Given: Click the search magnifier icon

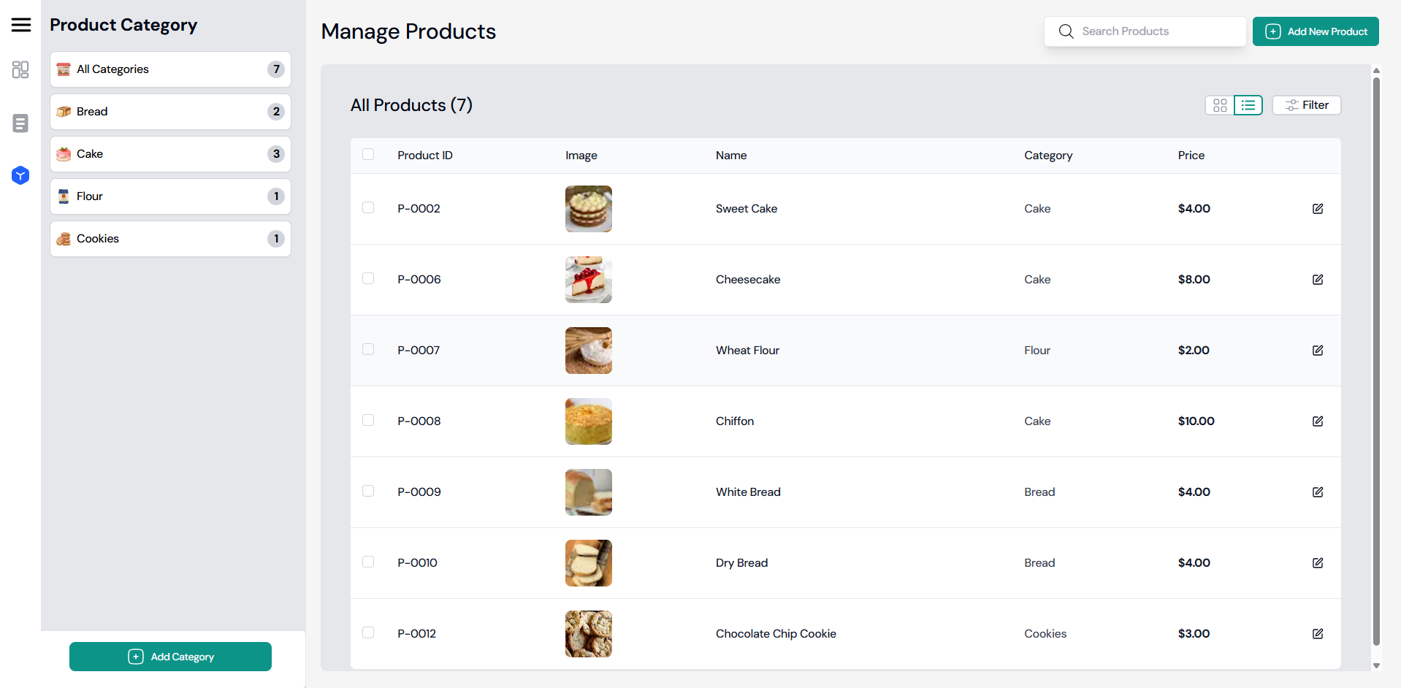Looking at the screenshot, I should [x=1066, y=31].
